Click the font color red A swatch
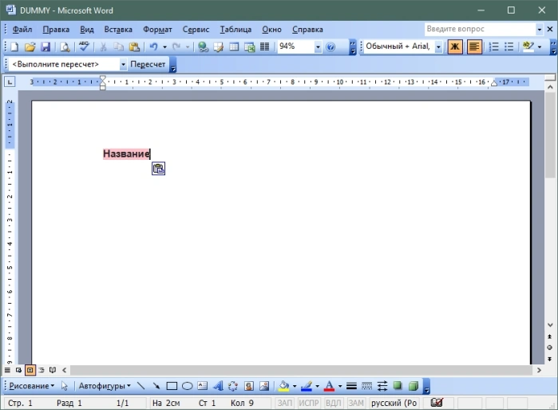The width and height of the screenshot is (558, 410). click(329, 386)
